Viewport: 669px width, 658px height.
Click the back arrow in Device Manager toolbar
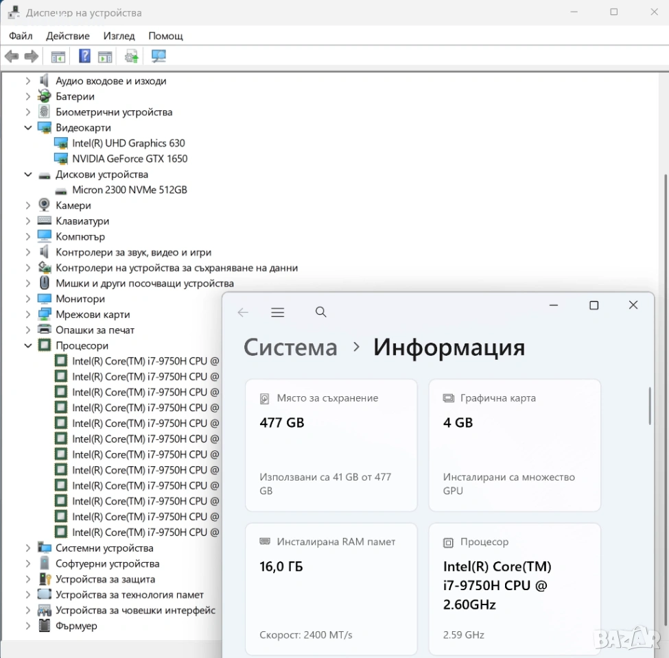[x=12, y=56]
